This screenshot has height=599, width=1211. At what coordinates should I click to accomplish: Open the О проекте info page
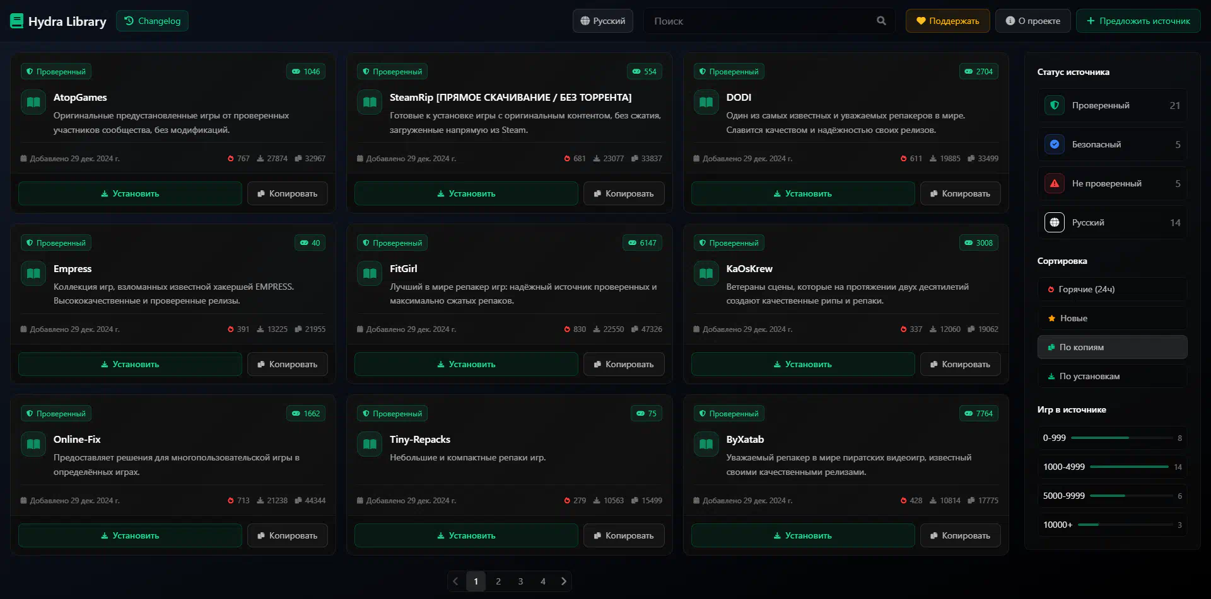[1033, 21]
